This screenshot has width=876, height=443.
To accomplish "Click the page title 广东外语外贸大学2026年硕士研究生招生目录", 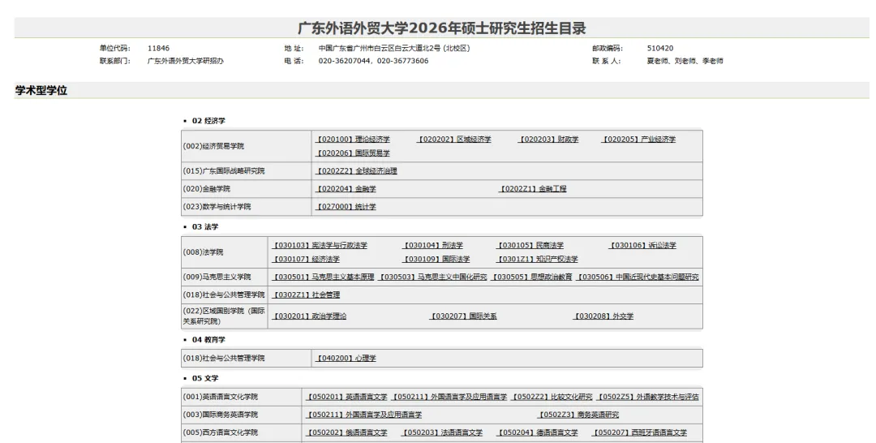I will (x=441, y=28).
